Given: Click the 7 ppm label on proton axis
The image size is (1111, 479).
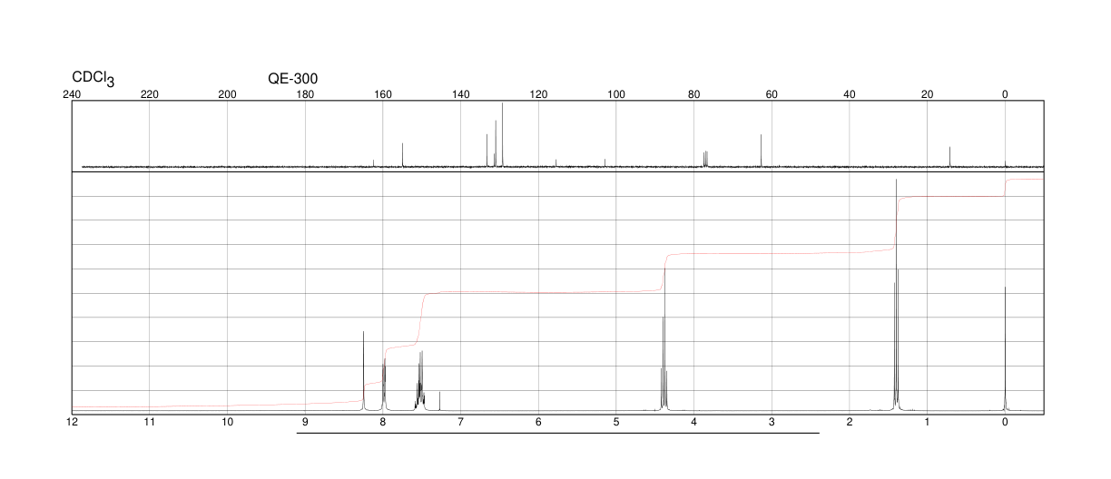Looking at the screenshot, I should 460,423.
